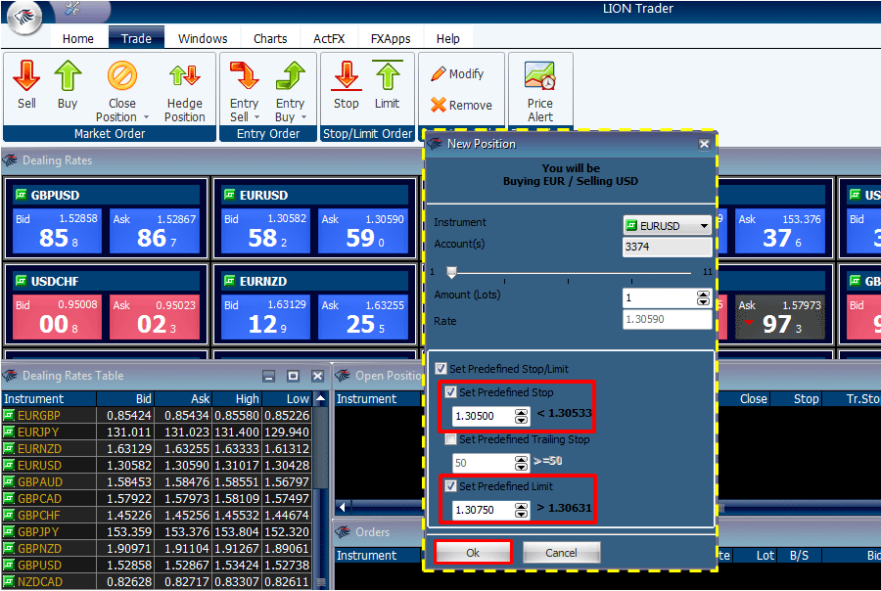Click the Account(s) field showing 3374
This screenshot has height=591, width=881.
tap(667, 247)
